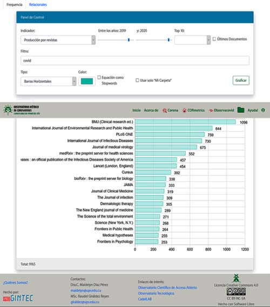Image resolution: width=270 pixels, height=307 pixels.
Task: Click the Filtro input field containing covid
Action: (x=134, y=61)
